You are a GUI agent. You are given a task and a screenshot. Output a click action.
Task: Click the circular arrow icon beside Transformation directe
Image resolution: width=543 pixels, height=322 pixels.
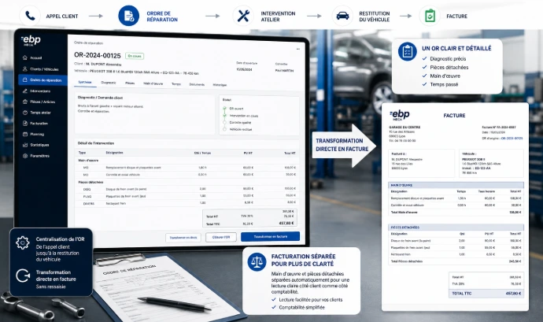(x=23, y=276)
